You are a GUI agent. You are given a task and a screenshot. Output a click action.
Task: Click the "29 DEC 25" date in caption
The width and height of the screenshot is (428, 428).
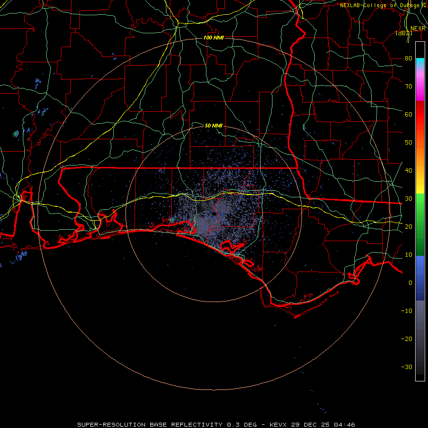[x=311, y=425]
